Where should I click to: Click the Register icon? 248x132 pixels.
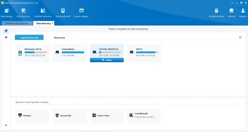click(x=243, y=12)
